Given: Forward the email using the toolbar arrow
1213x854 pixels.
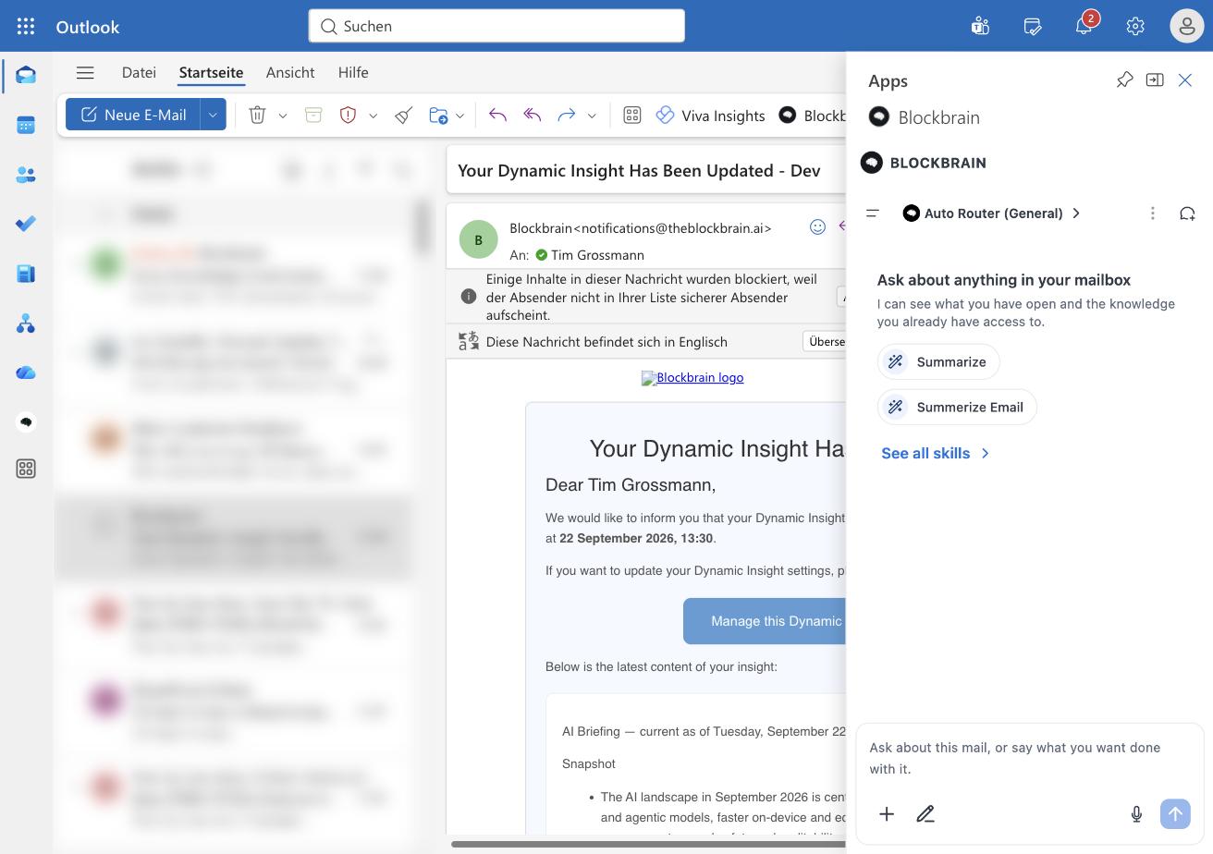Looking at the screenshot, I should [x=567, y=115].
